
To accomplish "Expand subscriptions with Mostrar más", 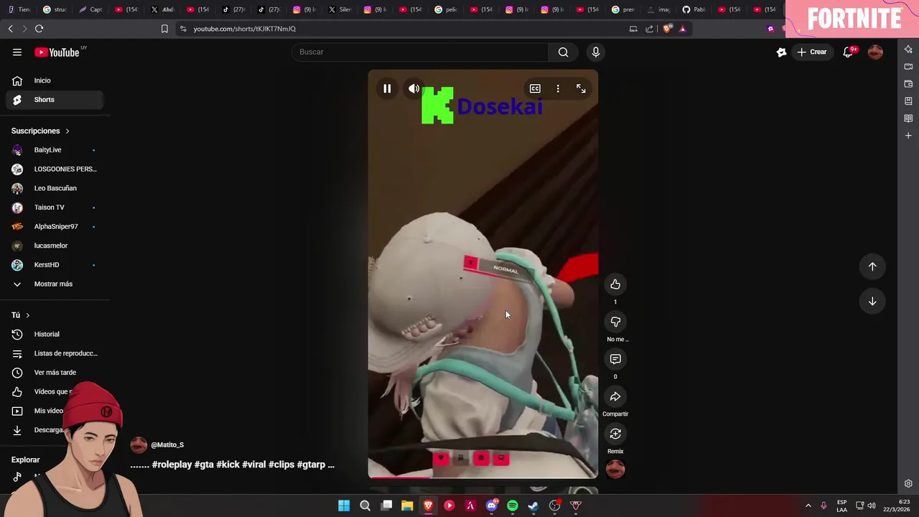I will pos(55,284).
